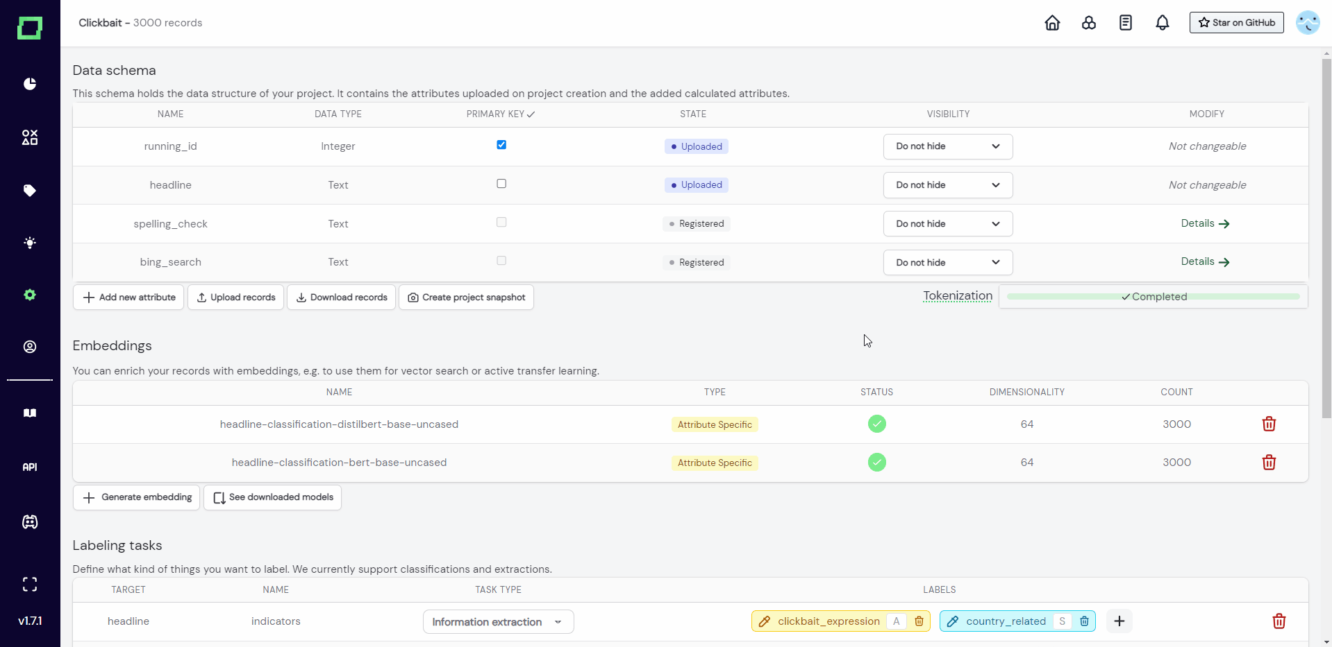Viewport: 1332px width, 647px height.
Task: Delete the clickbait_expression label
Action: tap(919, 621)
